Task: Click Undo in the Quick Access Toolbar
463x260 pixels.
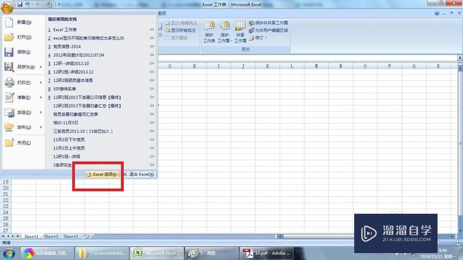Action: 27,5
